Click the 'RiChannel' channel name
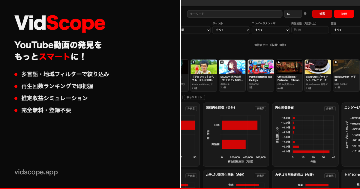This screenshot has width=360, height=189. click(254, 84)
